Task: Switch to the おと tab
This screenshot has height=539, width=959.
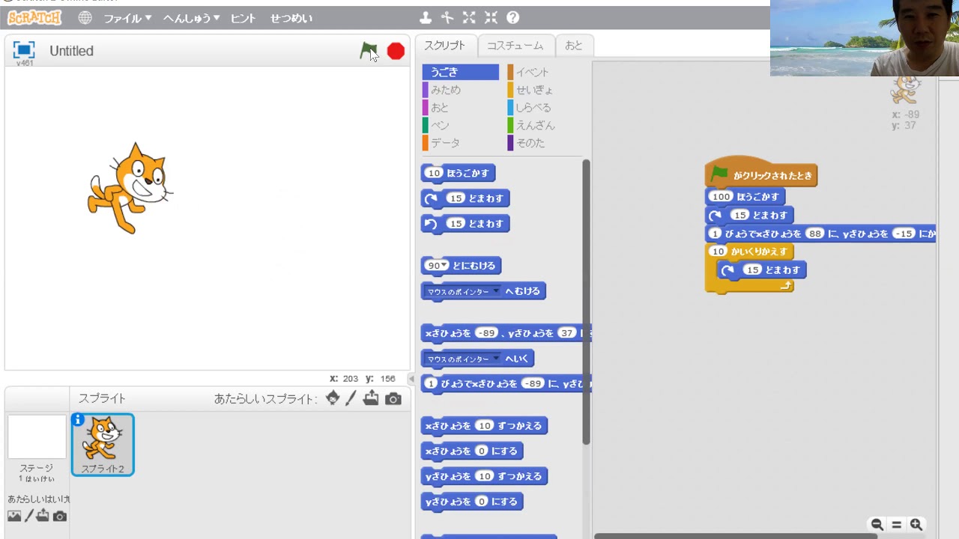Action: 574,45
